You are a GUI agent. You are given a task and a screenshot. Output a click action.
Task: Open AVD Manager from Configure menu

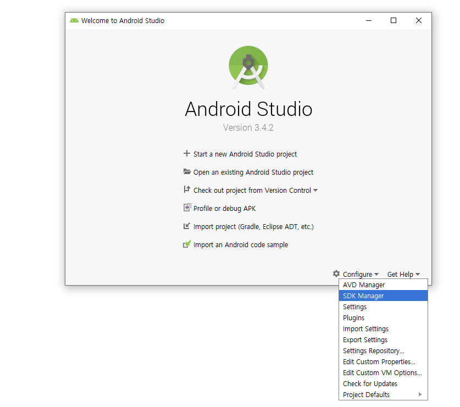pos(383,285)
